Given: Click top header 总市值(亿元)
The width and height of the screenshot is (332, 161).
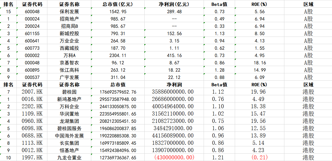Looking at the screenshot, I should coord(118,4).
